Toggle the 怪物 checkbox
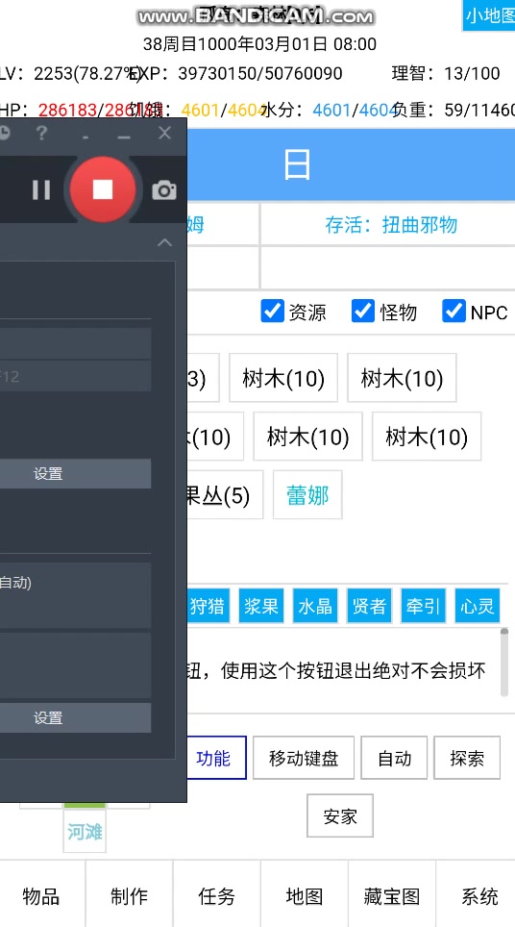Image resolution: width=515 pixels, height=927 pixels. (x=362, y=311)
